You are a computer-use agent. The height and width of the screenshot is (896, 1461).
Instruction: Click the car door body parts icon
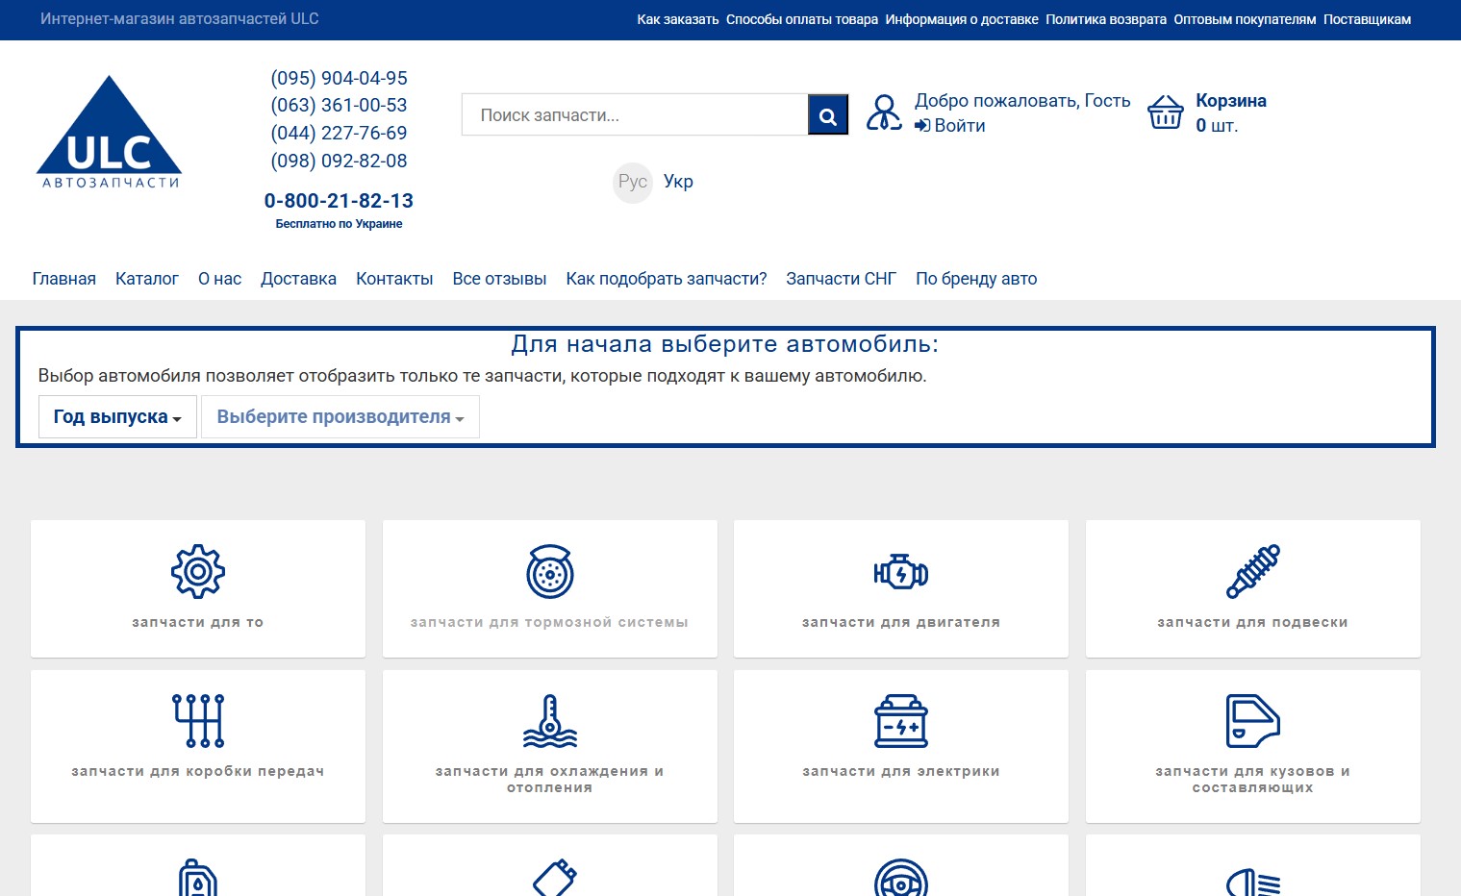tap(1252, 721)
